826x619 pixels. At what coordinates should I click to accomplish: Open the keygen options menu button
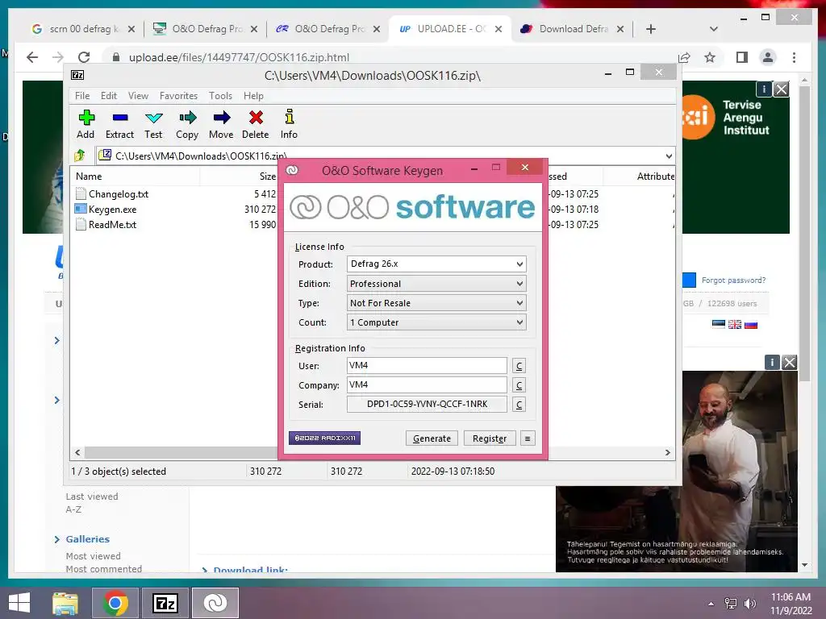click(528, 438)
